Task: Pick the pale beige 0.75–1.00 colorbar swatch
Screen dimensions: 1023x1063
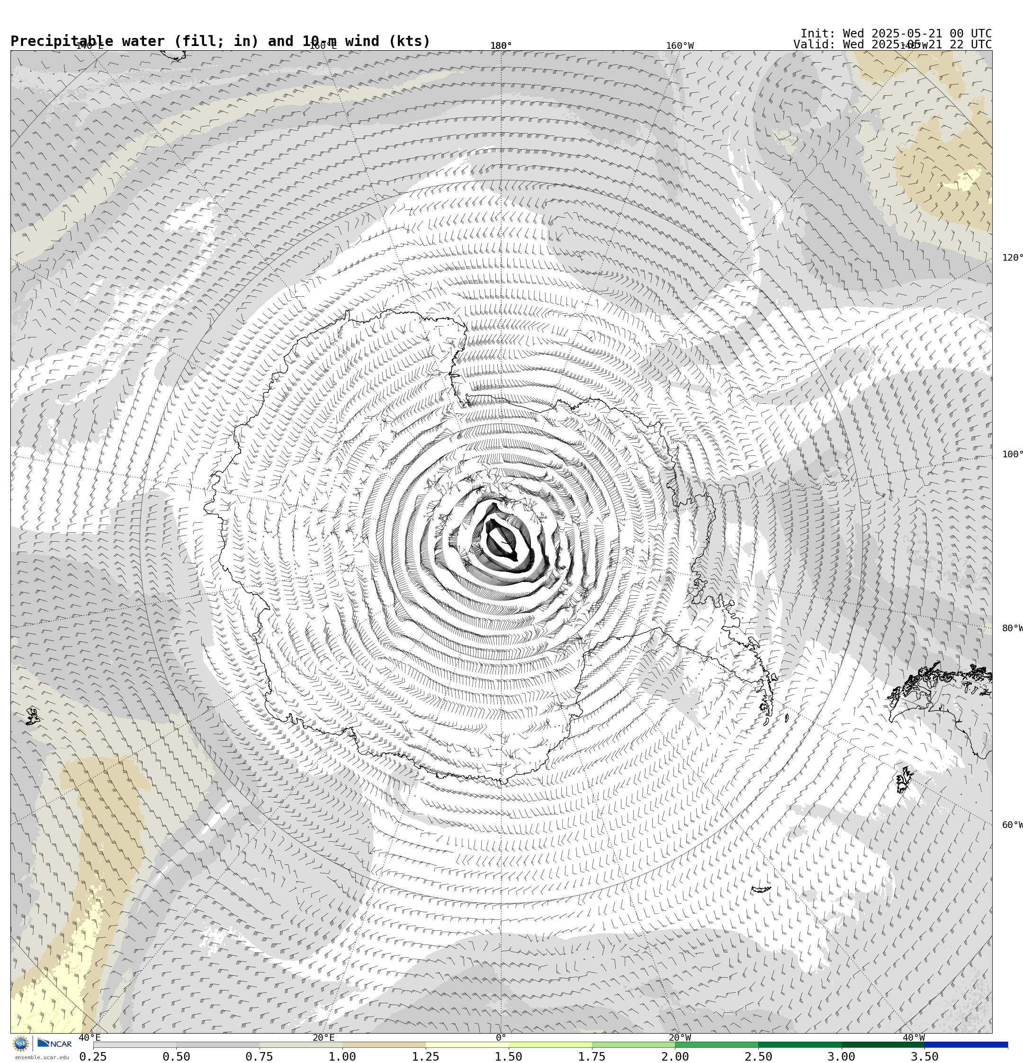Action: click(301, 1045)
